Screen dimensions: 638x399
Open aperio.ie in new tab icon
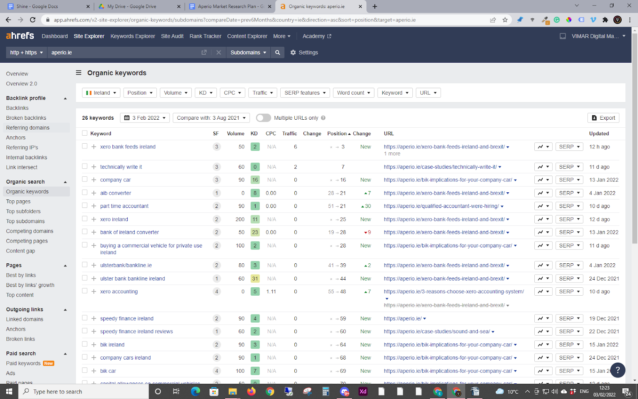click(x=204, y=52)
